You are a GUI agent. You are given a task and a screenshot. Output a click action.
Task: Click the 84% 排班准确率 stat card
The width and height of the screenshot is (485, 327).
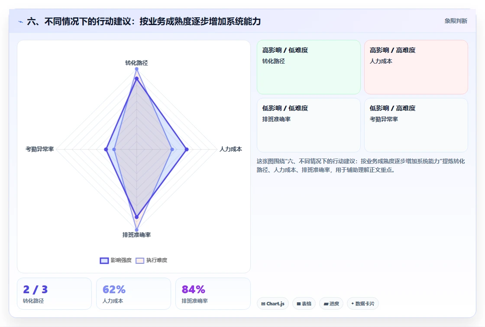213,294
